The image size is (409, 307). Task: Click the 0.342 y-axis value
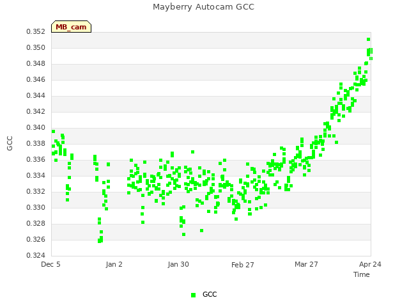[x=36, y=111]
